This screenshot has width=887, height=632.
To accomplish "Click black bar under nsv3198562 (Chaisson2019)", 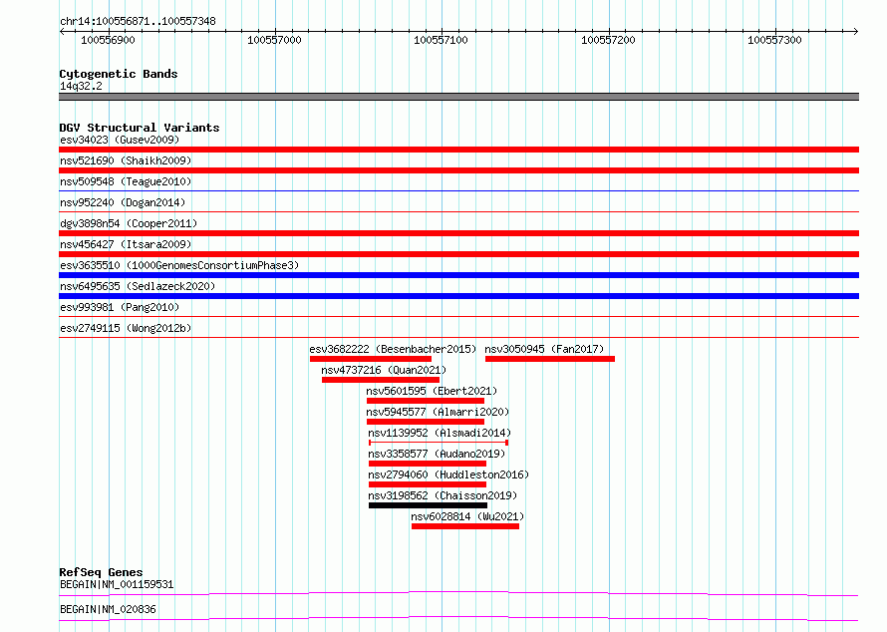I will click(428, 505).
